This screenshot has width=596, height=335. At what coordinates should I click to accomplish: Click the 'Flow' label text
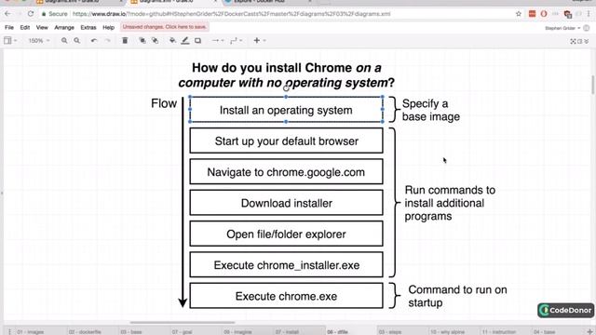164,103
